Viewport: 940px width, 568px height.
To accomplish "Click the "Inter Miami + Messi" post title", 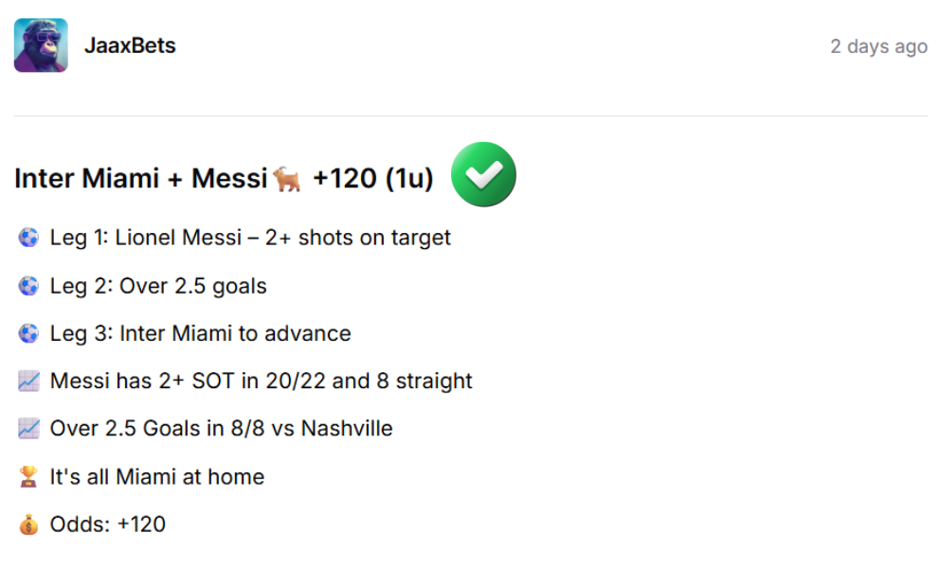I will coord(140,178).
